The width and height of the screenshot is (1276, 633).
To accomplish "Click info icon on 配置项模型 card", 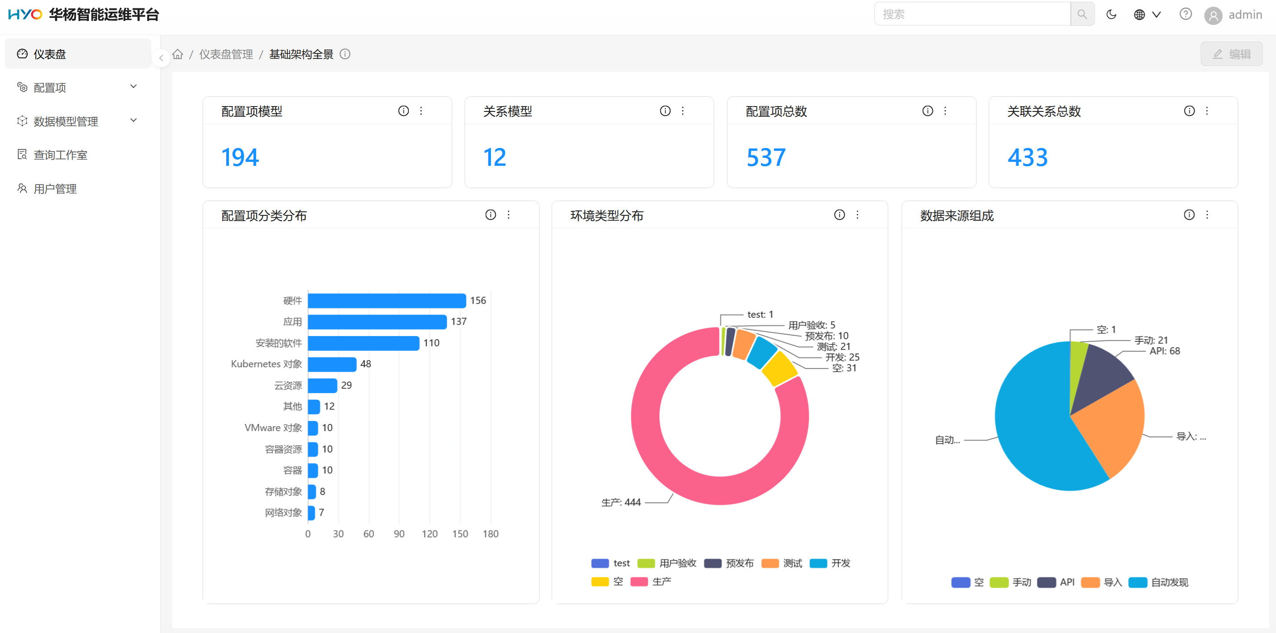I will (403, 111).
